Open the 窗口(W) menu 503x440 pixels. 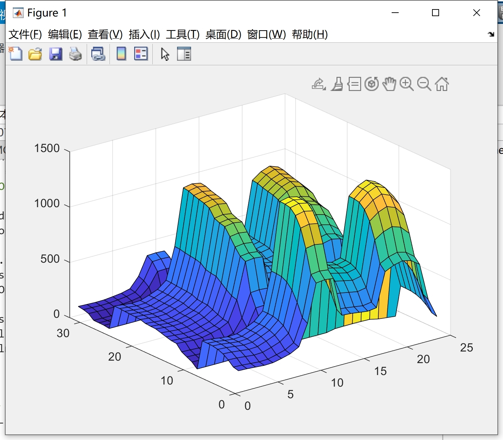coord(267,34)
